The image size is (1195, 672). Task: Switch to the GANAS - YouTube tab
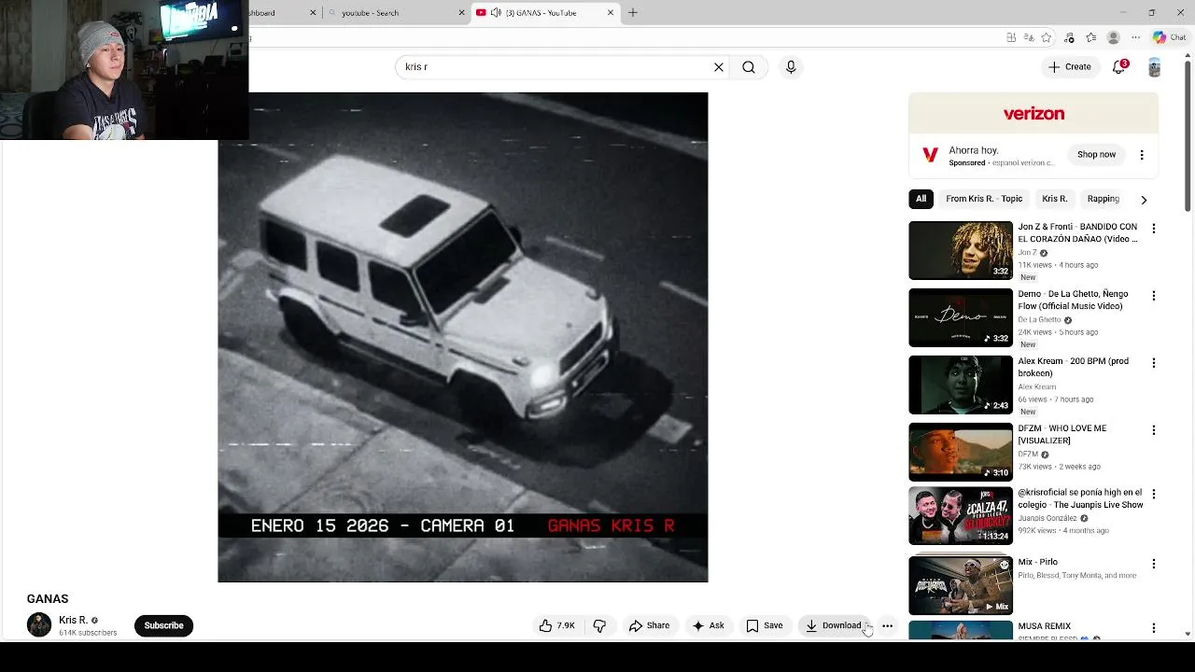(545, 12)
